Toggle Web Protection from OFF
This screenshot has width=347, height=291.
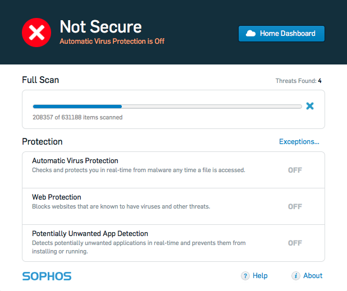295,206
